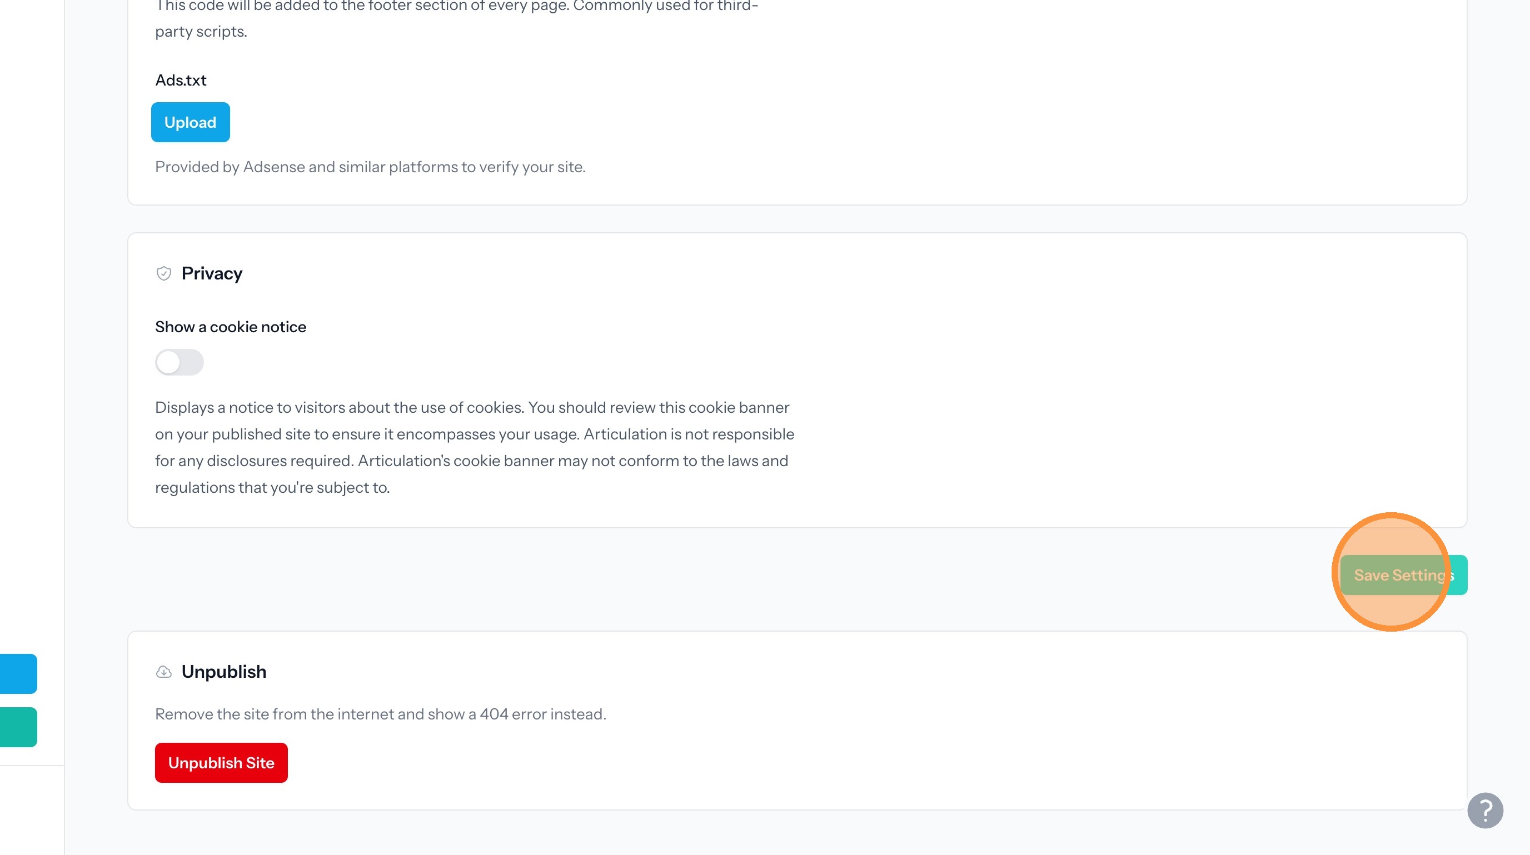Click the 404 error description text
1530x855 pixels.
click(380, 714)
